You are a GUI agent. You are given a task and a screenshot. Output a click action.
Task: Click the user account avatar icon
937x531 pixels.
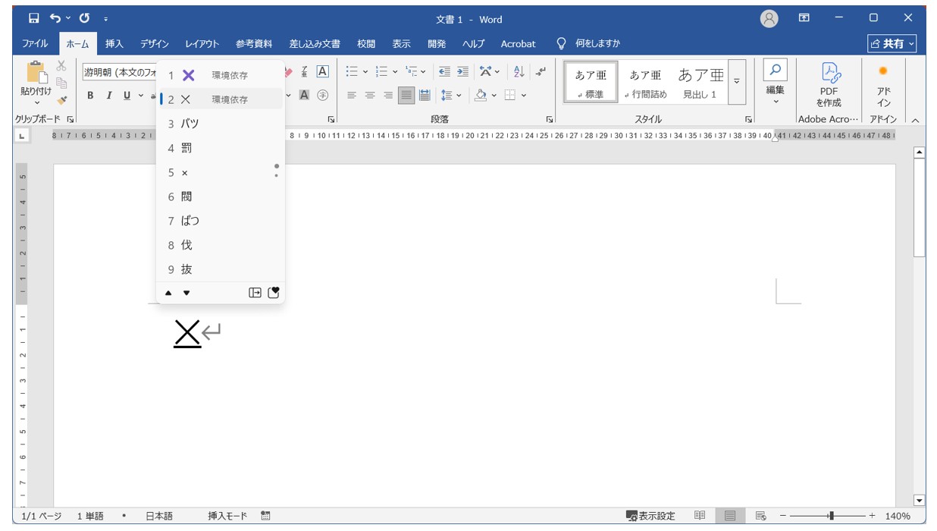tap(769, 19)
